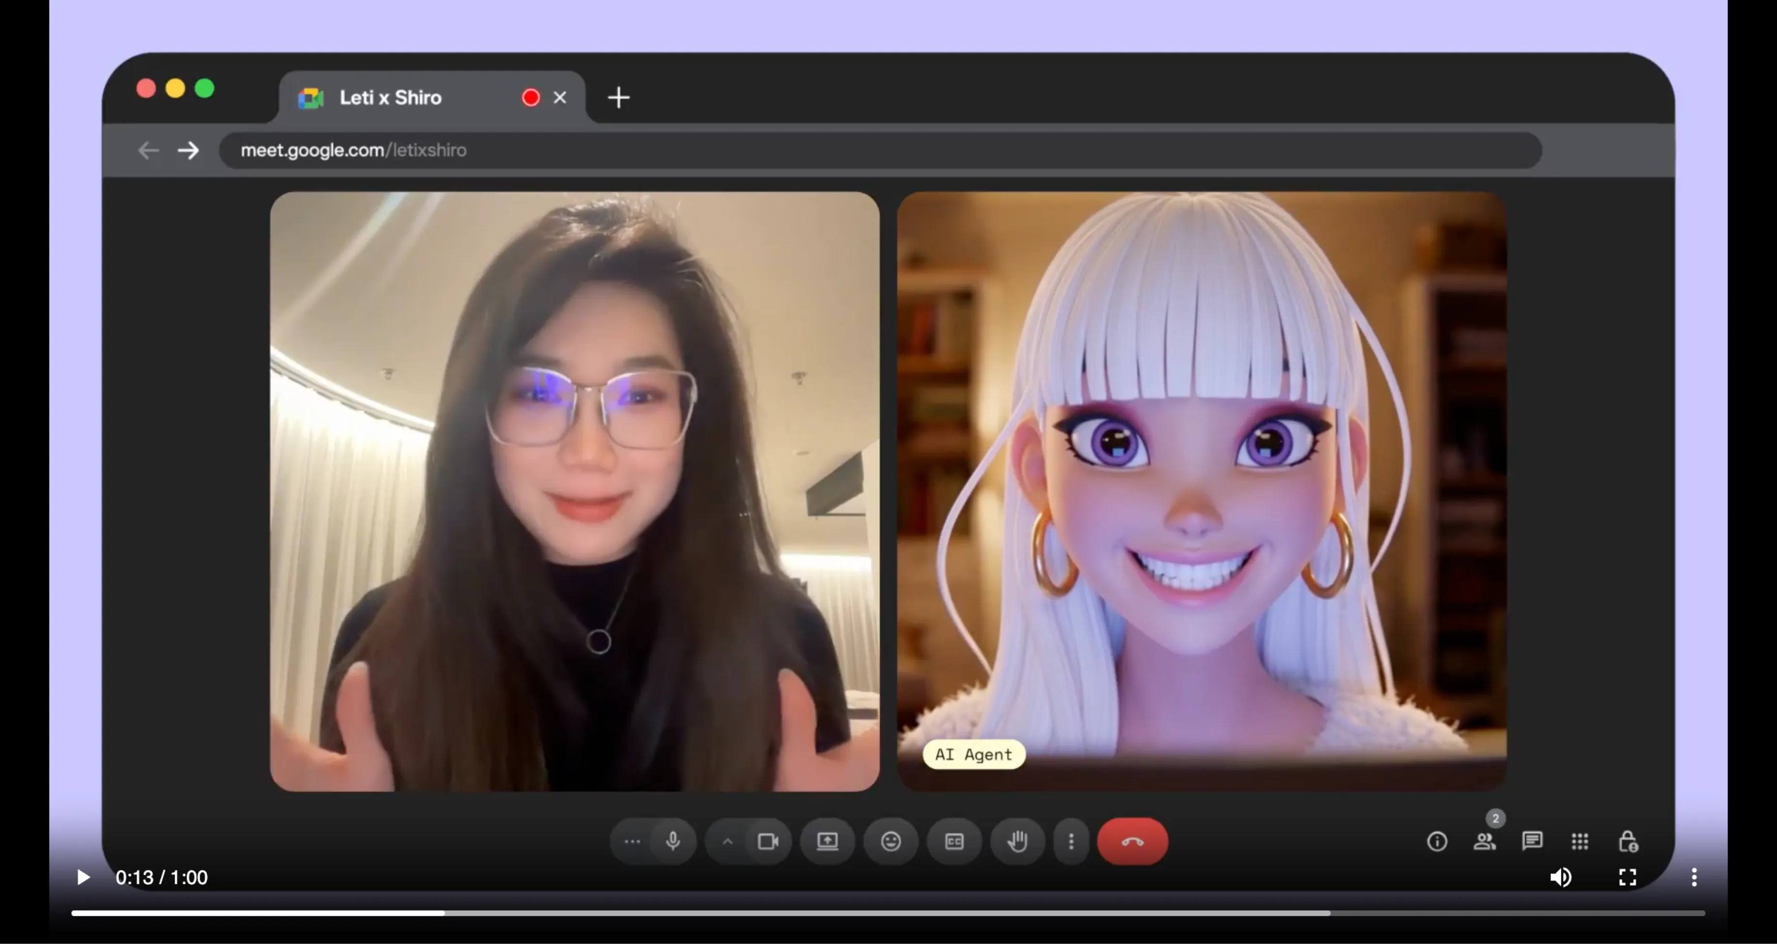The image size is (1777, 944).
Task: Raise your hand in the meeting
Action: 1017,841
